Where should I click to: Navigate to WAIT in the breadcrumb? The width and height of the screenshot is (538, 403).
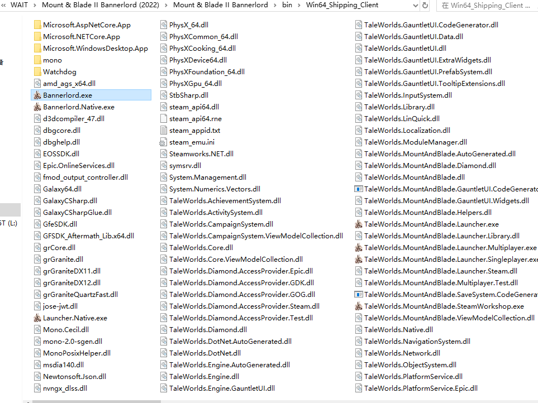pyautogui.click(x=19, y=5)
